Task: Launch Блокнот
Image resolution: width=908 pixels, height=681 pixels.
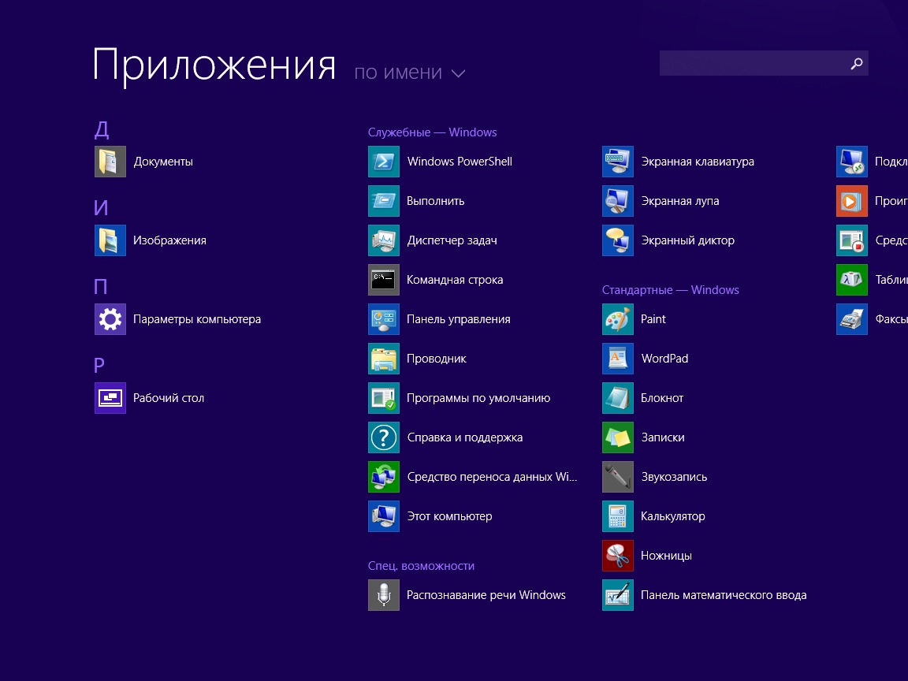Action: (x=661, y=397)
